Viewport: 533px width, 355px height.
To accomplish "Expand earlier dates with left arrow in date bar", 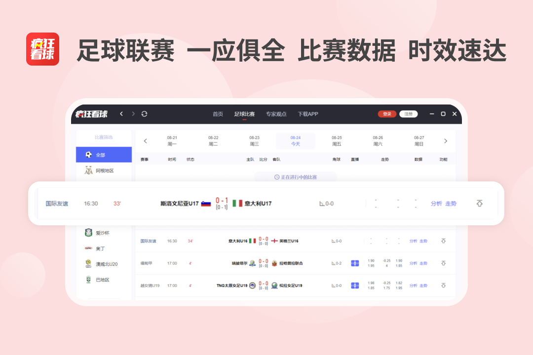I will click(x=146, y=141).
